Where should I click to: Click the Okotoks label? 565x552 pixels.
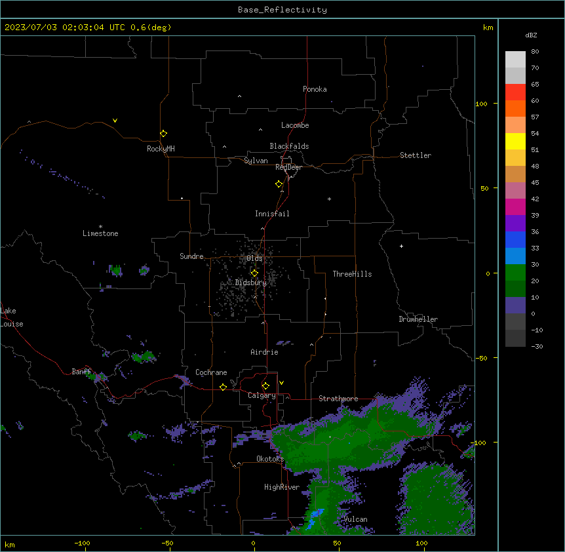pyautogui.click(x=270, y=459)
